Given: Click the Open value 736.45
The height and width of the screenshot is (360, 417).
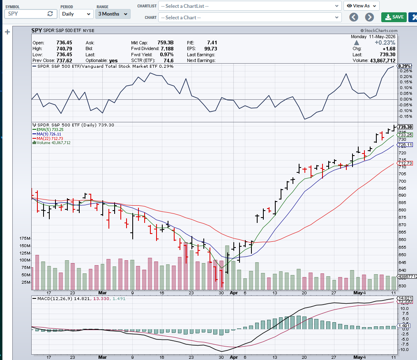Looking at the screenshot, I should click(x=64, y=43).
